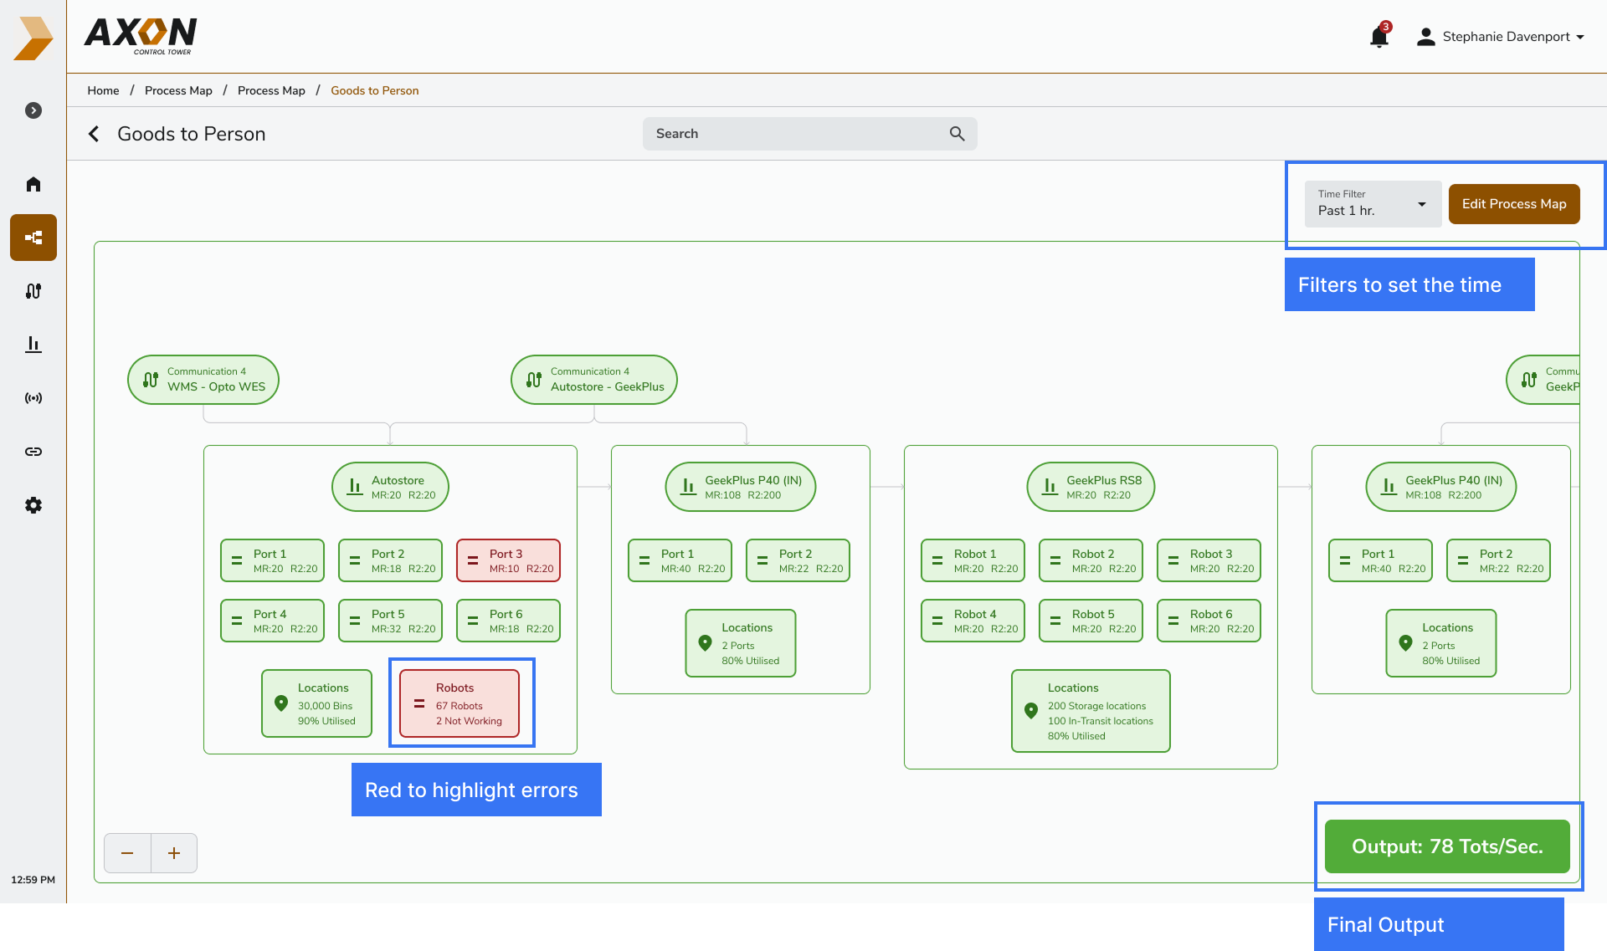Select Robot 4 card
The width and height of the screenshot is (1607, 951).
point(973,621)
